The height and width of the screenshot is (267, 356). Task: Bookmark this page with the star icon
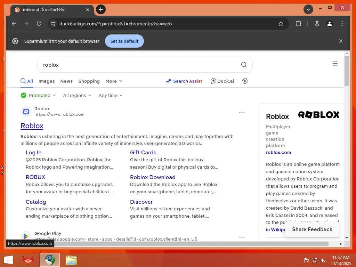pyautogui.click(x=281, y=24)
